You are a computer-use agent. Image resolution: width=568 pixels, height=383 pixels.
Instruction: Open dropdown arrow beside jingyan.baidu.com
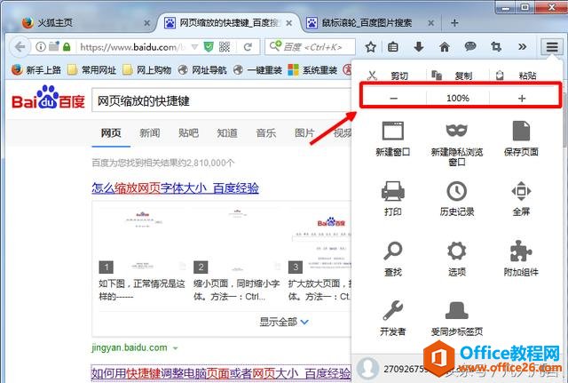(x=176, y=347)
